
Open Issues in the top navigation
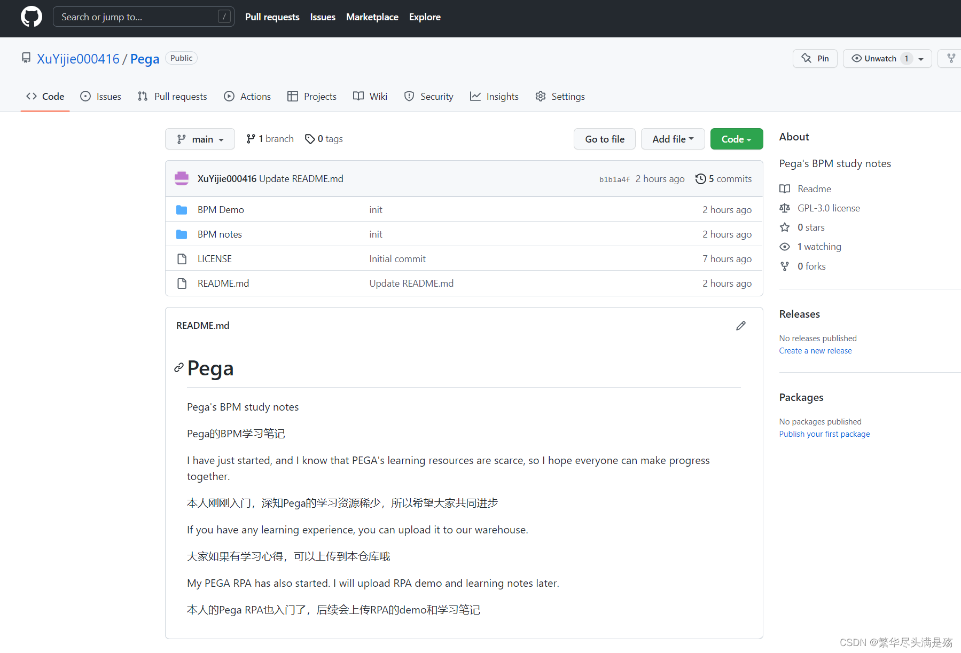pos(323,17)
